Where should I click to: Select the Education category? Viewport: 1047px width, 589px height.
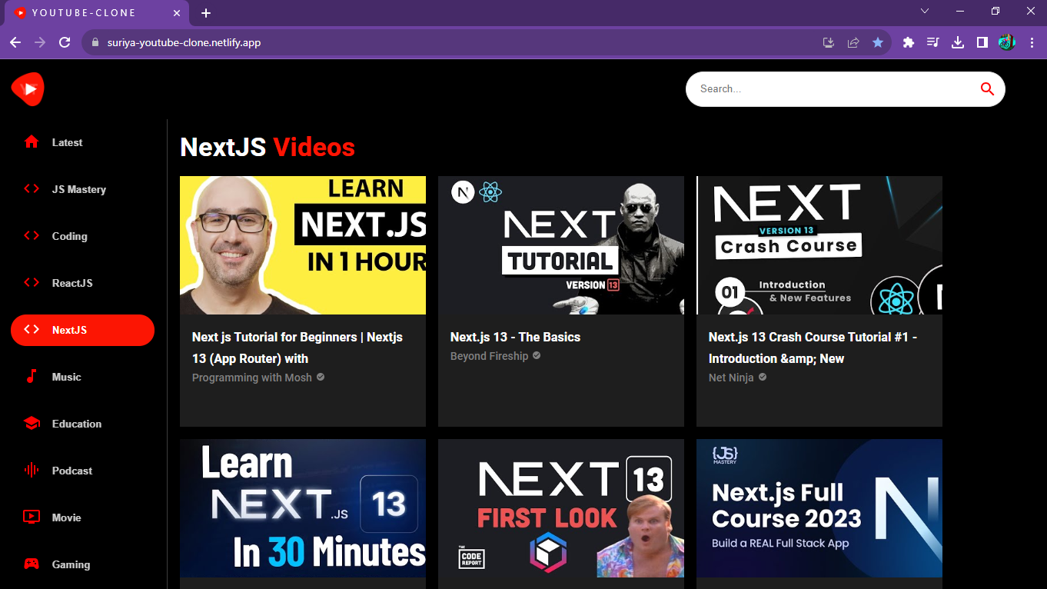pos(82,424)
